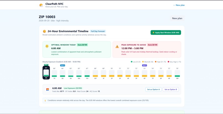The image size is (223, 114).
Task: Click the green Low (0-25) legend dot
Action: [131, 62]
